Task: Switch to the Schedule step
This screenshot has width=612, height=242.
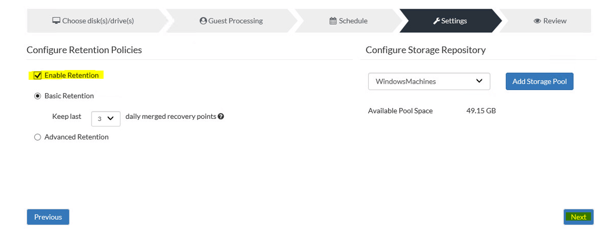Action: click(348, 21)
